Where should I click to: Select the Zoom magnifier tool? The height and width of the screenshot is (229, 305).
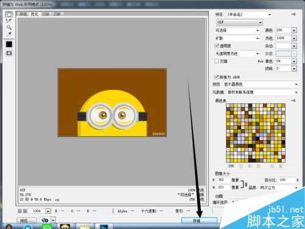[9, 27]
